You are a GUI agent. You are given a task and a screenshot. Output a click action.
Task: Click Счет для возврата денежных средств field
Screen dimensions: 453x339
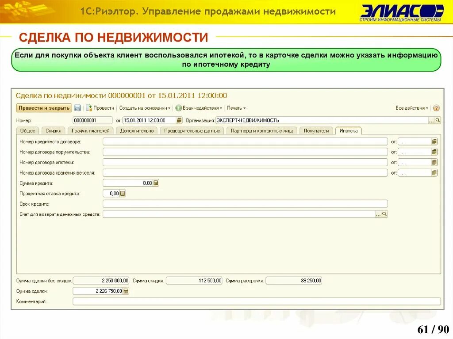[x=239, y=214]
